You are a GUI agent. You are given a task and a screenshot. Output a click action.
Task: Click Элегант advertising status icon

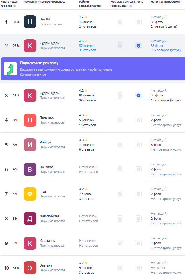tap(120, 268)
